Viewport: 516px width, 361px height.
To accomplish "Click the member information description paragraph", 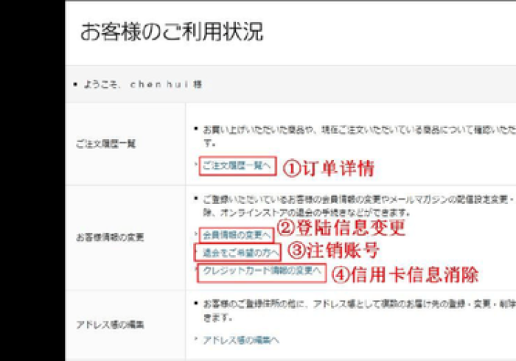I will click(x=360, y=206).
